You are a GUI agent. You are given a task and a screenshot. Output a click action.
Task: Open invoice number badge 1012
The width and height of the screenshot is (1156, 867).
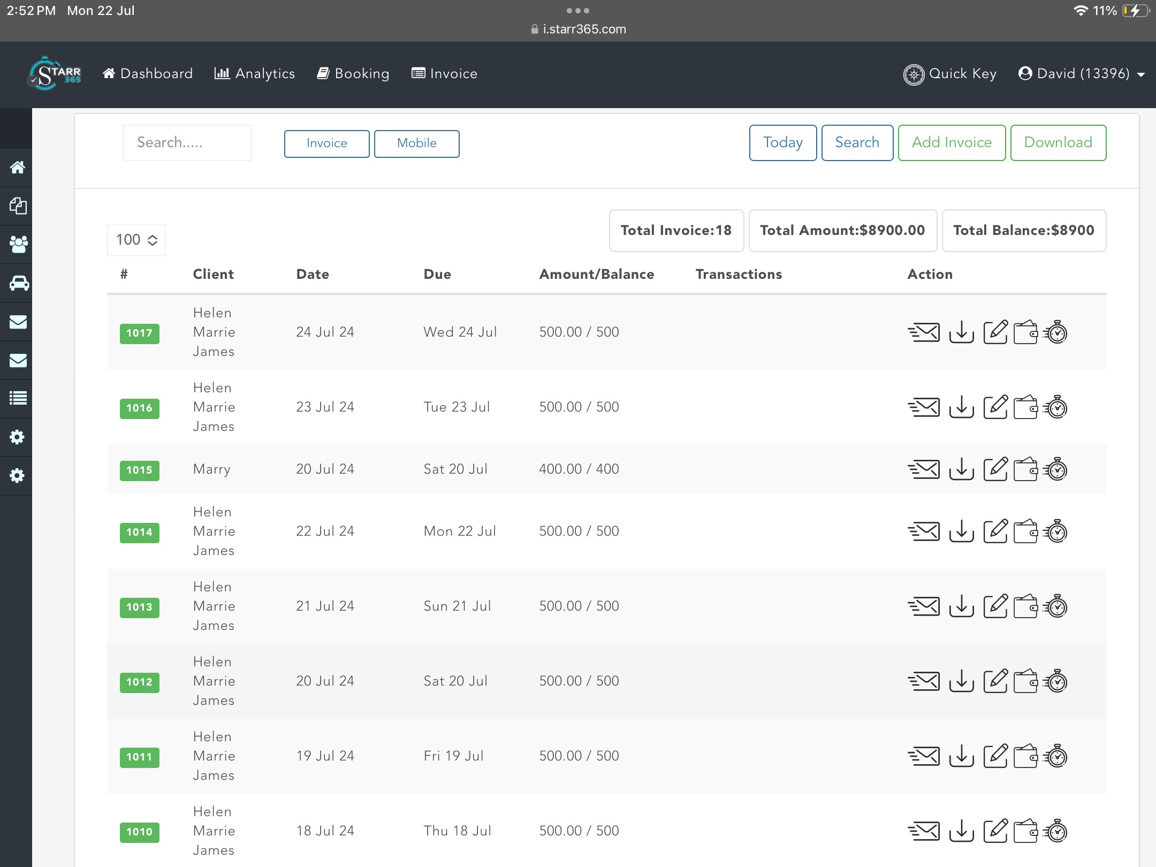(x=140, y=682)
